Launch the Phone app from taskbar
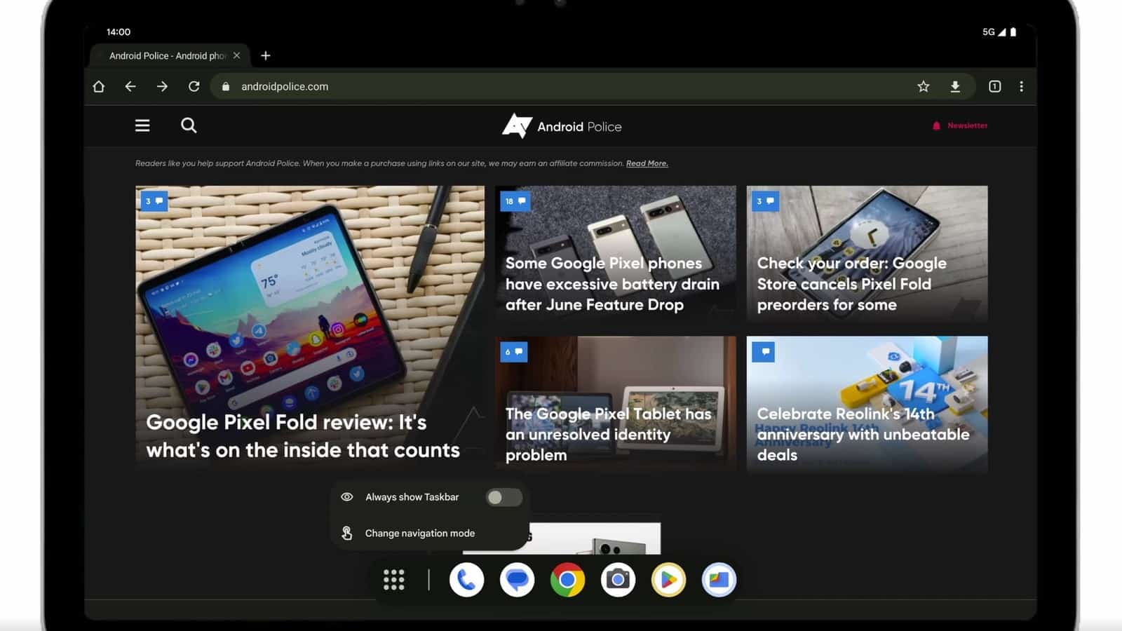Viewport: 1122px width, 631px height. click(466, 580)
